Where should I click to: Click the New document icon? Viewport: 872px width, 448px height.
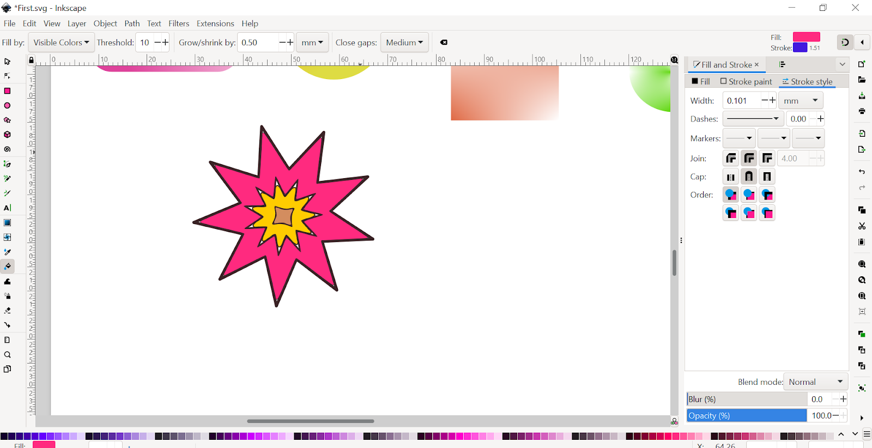(x=862, y=64)
